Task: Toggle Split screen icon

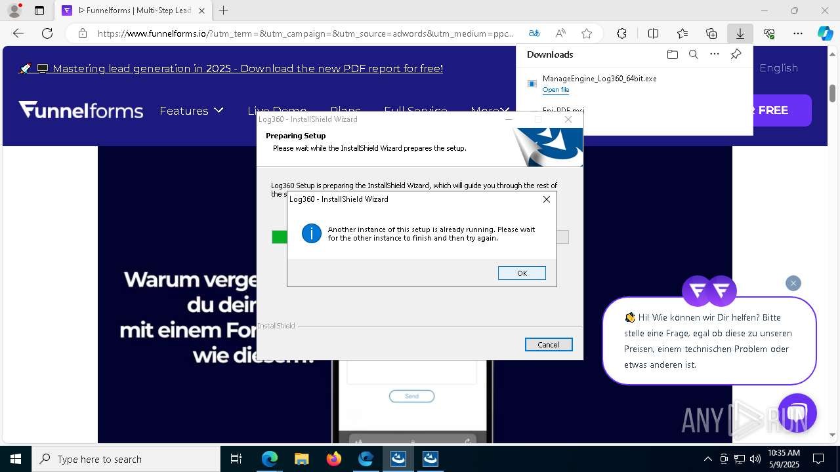Action: click(653, 33)
